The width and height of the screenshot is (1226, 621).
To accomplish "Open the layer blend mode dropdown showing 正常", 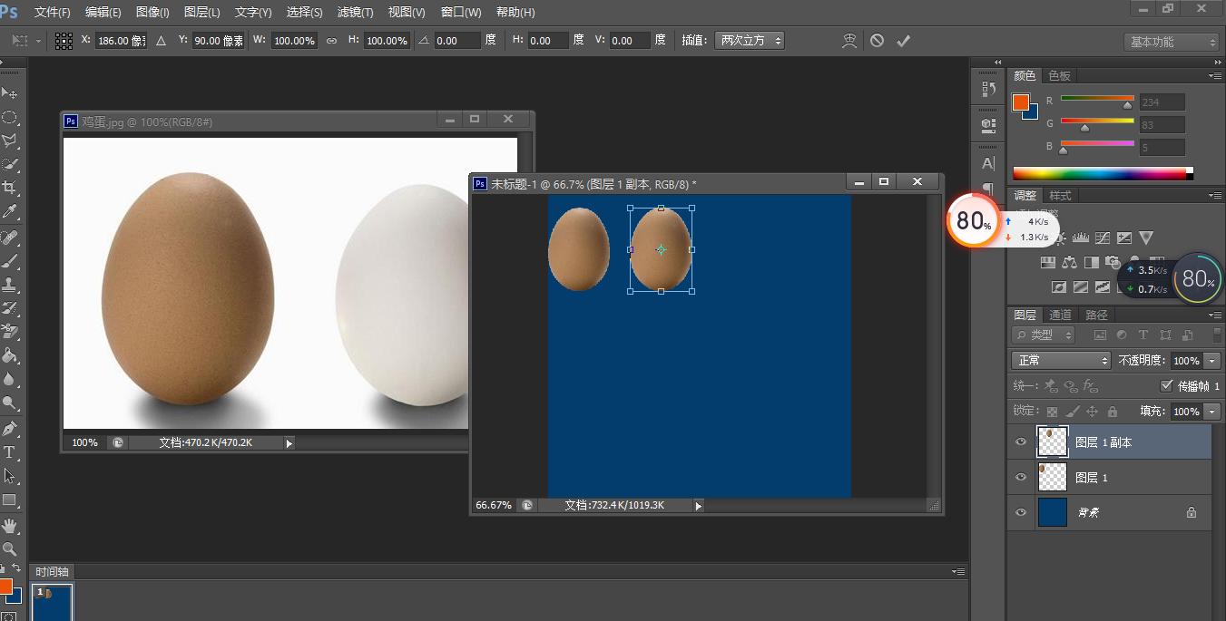I will pyautogui.click(x=1060, y=360).
